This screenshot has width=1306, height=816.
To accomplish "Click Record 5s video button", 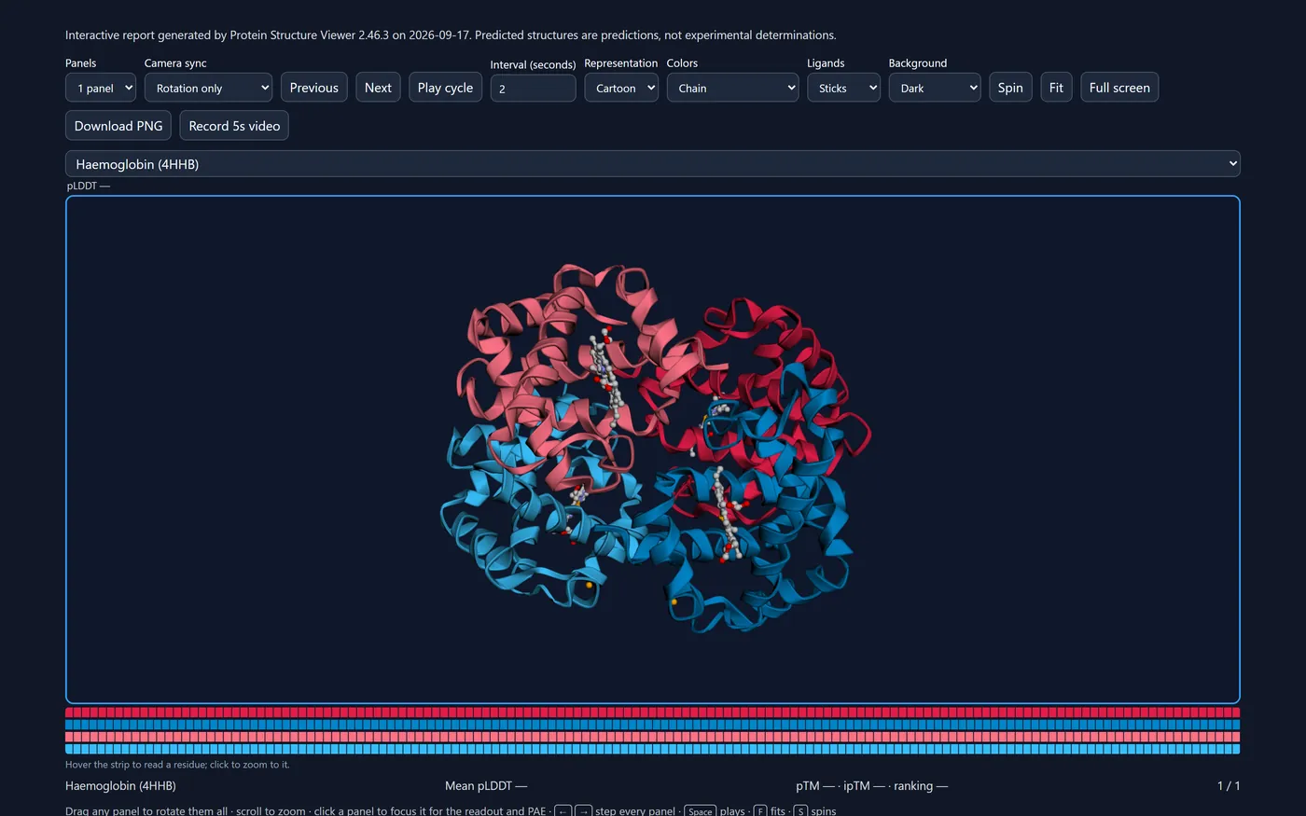I will coord(234,126).
